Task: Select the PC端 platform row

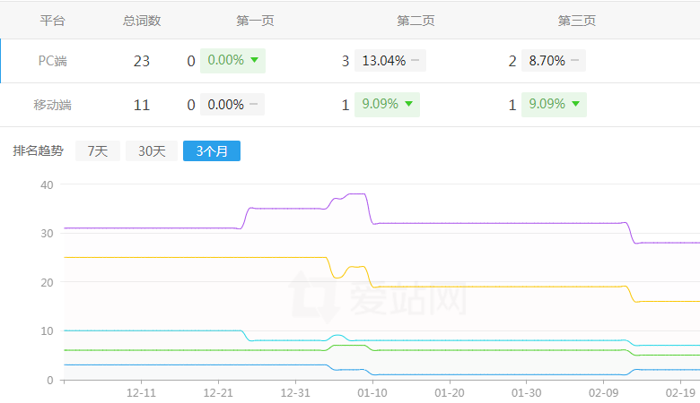Action: (52, 61)
